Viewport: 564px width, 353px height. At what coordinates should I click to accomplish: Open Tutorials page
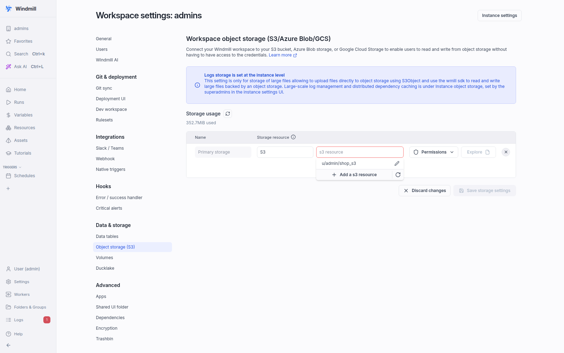(28, 153)
